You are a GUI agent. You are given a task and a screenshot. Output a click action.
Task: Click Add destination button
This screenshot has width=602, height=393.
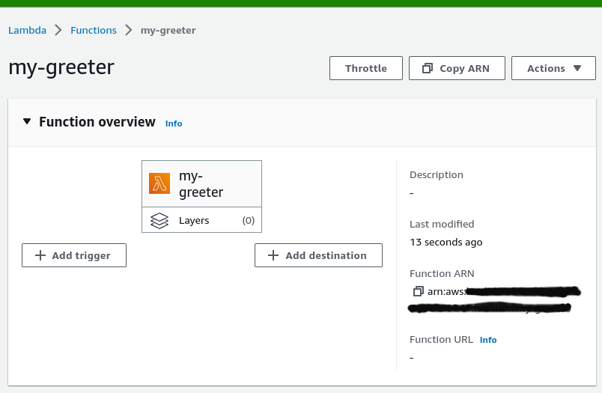coord(318,255)
